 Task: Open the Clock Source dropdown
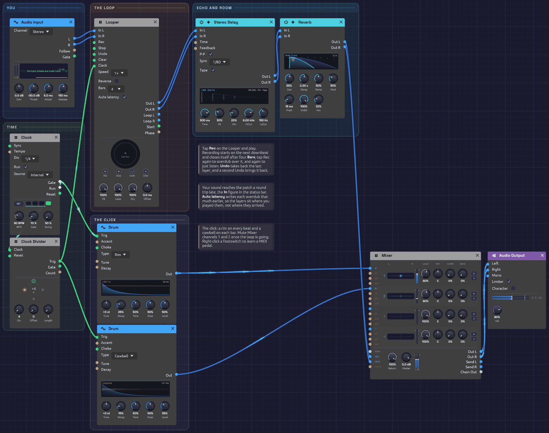(x=40, y=175)
